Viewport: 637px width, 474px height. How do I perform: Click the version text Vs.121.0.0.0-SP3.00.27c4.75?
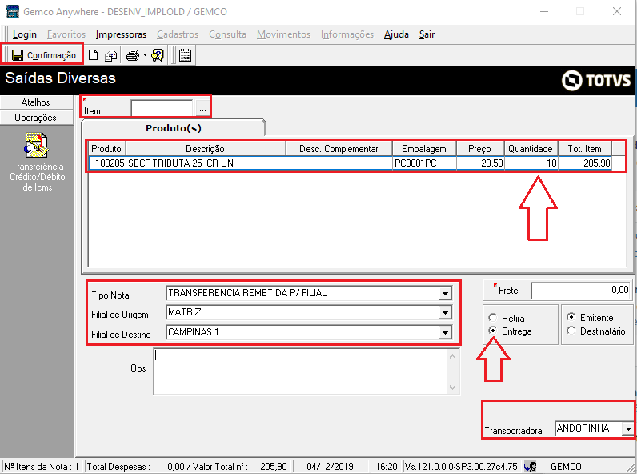461,466
